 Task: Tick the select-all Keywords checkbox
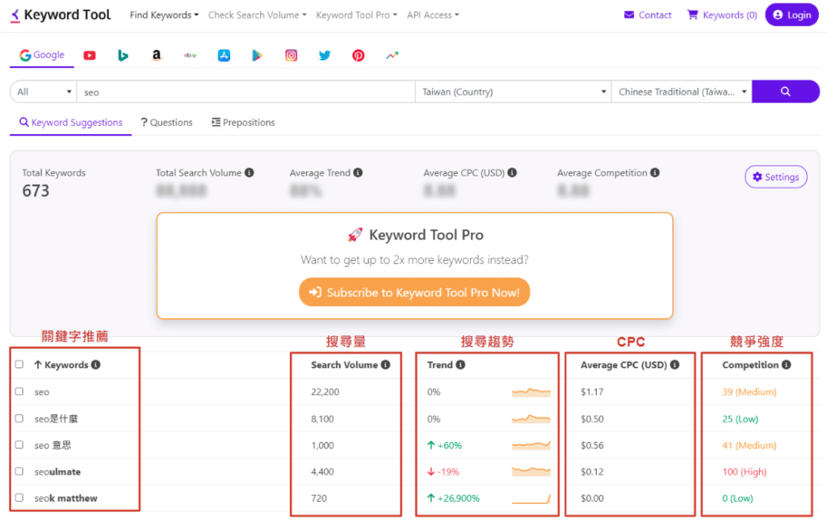click(x=19, y=364)
